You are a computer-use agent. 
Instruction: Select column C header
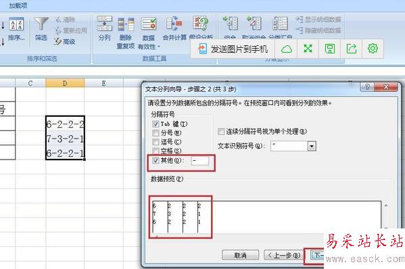pyautogui.click(x=30, y=83)
